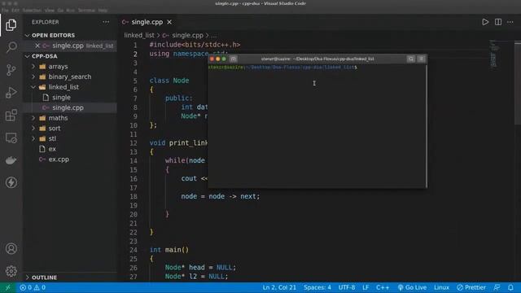Viewport: 521px width, 293px height.
Task: Click the terminal window search icon
Action: point(411,59)
